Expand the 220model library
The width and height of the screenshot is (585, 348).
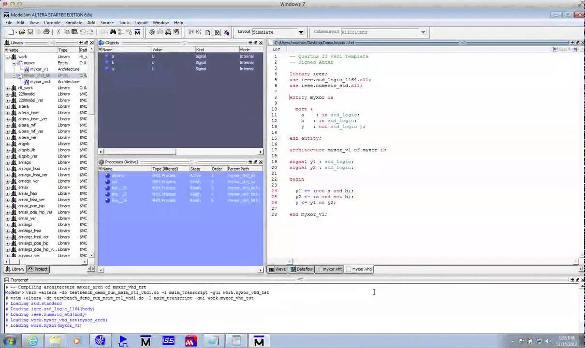click(x=8, y=94)
